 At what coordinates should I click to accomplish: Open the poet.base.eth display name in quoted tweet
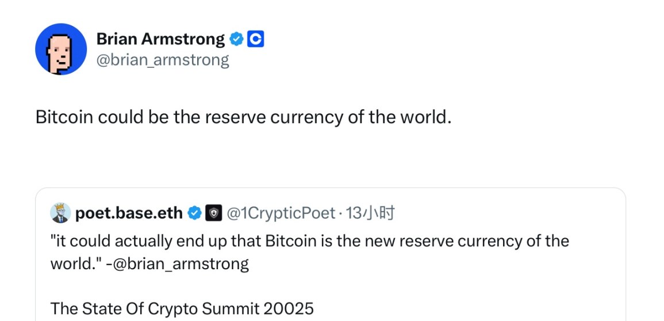129,213
